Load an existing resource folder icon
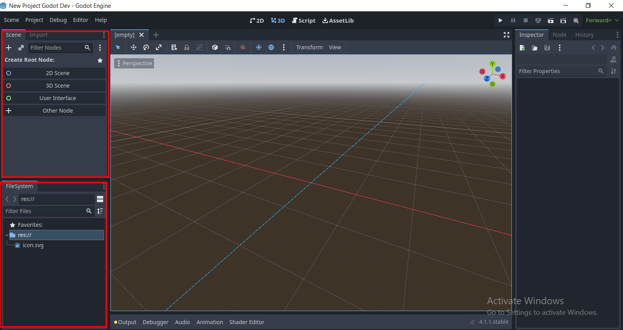 pyautogui.click(x=535, y=48)
